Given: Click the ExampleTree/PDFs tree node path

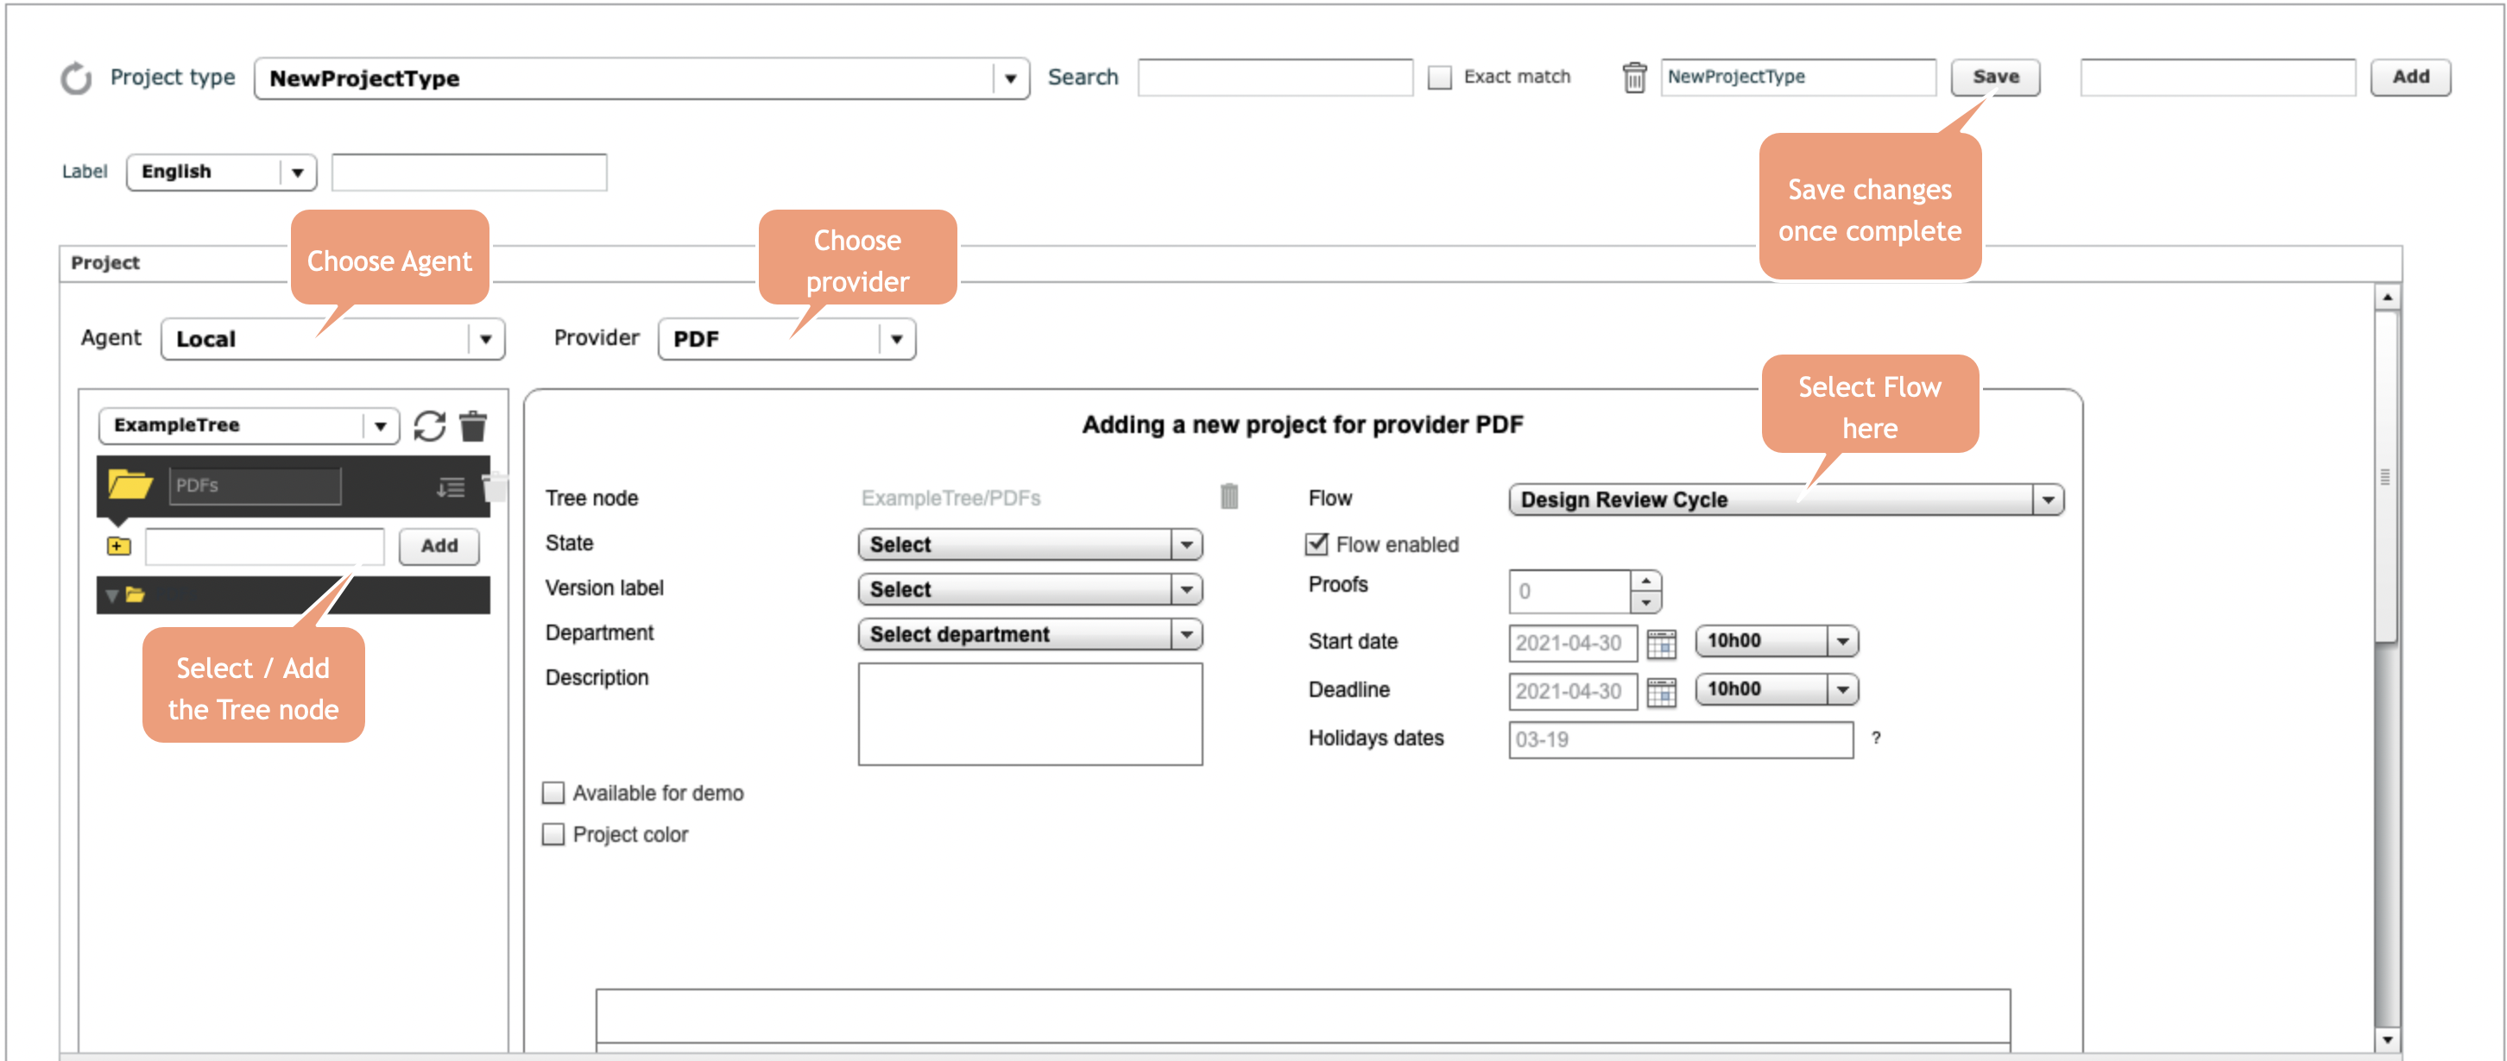Looking at the screenshot, I should click(x=950, y=498).
